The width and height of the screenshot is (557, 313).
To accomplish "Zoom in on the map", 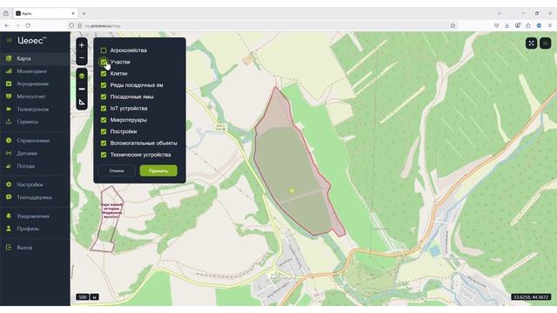I will [x=82, y=45].
